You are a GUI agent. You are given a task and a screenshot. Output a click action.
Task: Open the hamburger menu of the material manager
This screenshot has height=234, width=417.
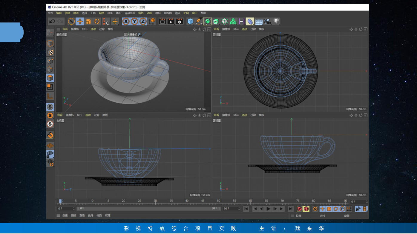[x=59, y=215]
